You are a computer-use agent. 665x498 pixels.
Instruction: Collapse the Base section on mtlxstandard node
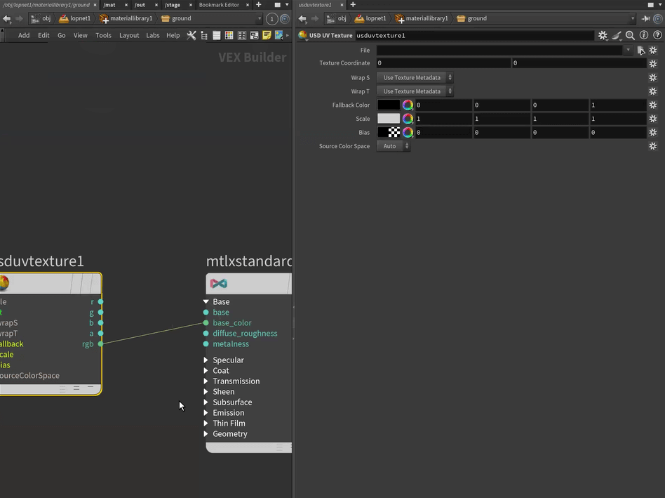pyautogui.click(x=206, y=302)
